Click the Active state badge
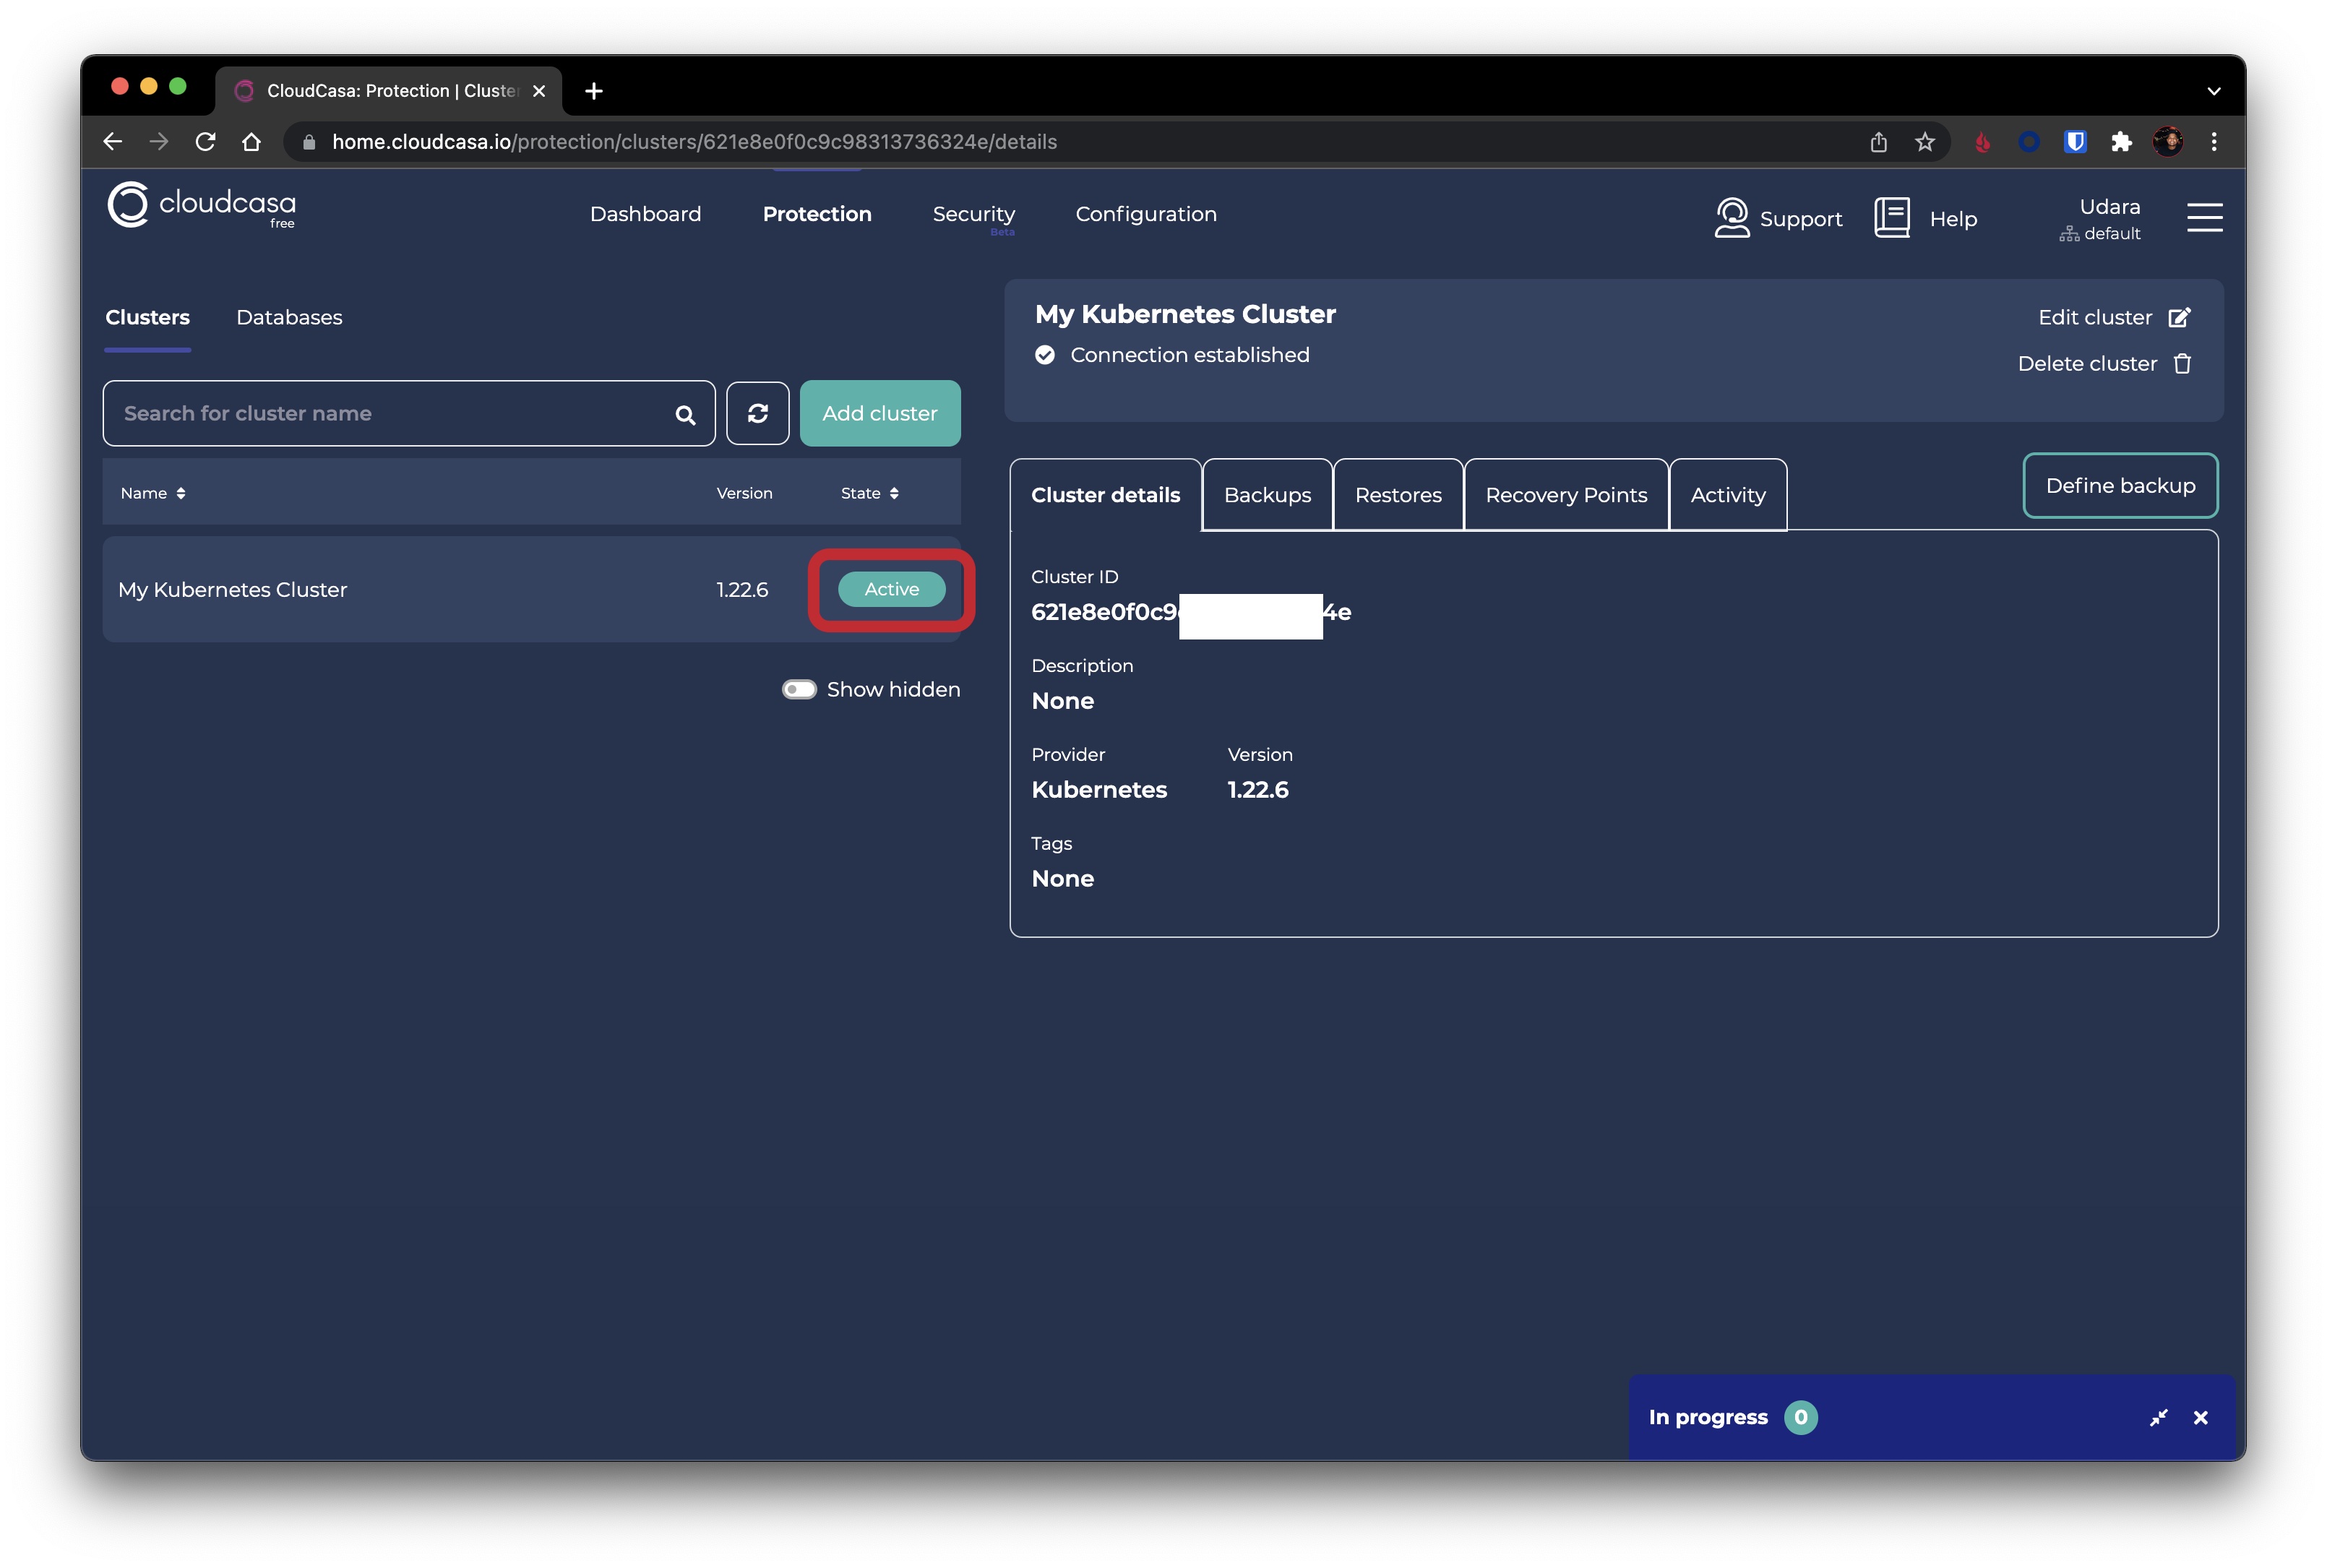The height and width of the screenshot is (1568, 2327). coord(891,589)
